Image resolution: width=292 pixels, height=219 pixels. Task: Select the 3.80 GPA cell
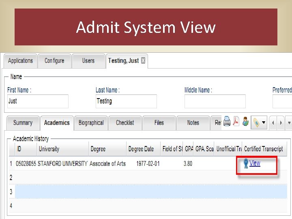(x=188, y=164)
